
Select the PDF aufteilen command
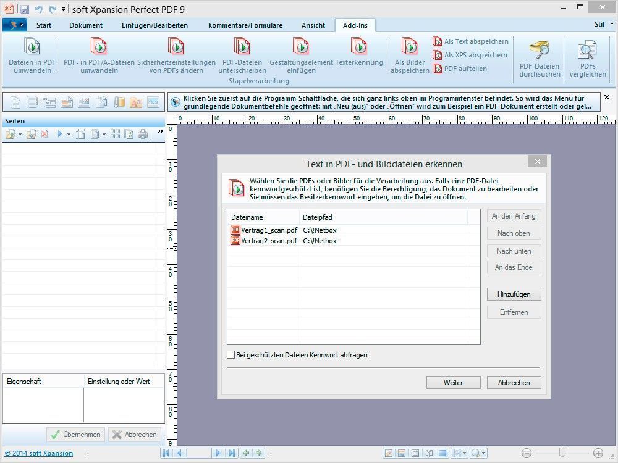[x=460, y=69]
